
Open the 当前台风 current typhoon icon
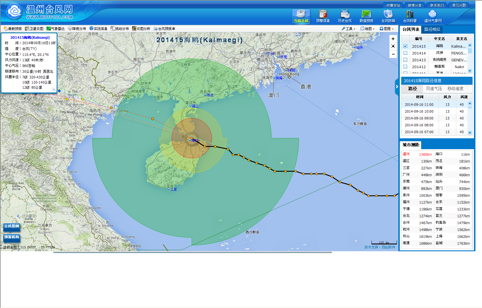[x=301, y=16]
